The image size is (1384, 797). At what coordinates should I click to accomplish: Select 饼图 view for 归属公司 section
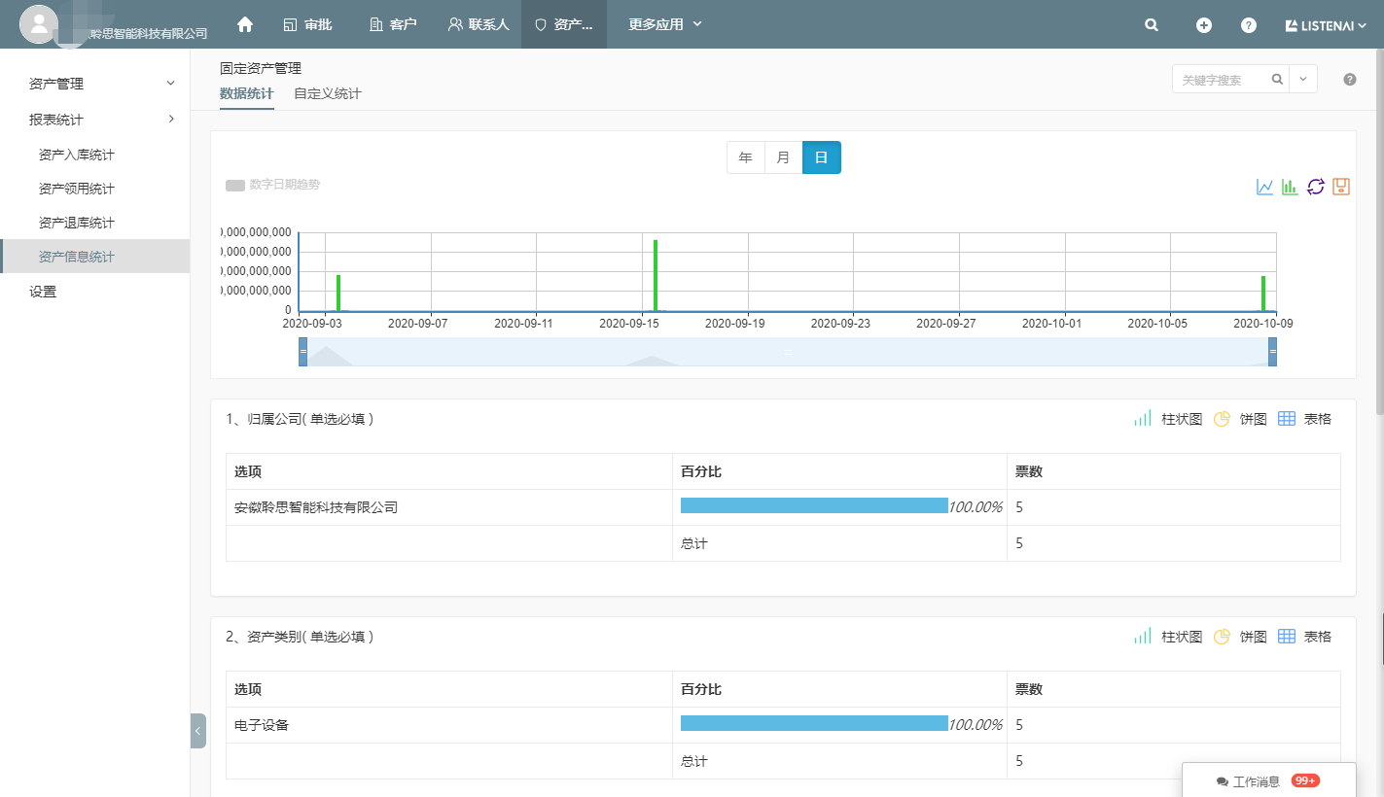pos(1240,419)
